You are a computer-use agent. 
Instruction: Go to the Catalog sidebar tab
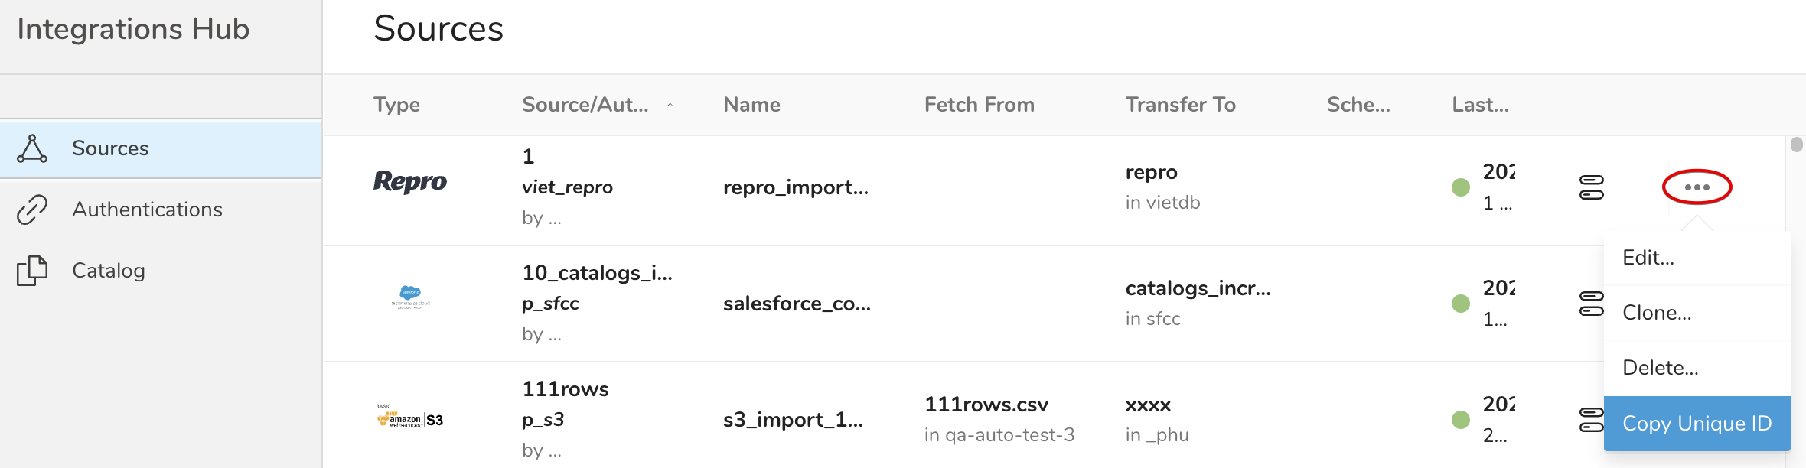109,271
